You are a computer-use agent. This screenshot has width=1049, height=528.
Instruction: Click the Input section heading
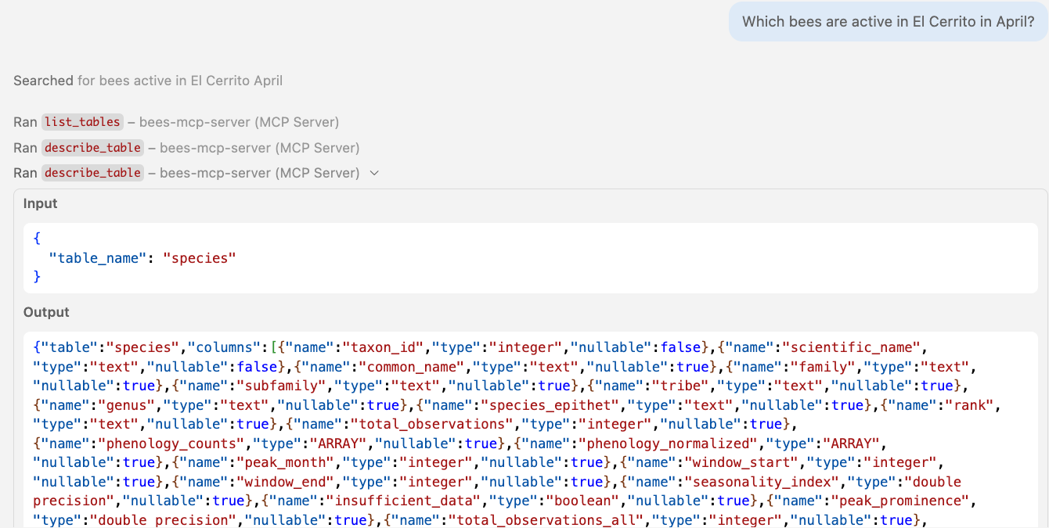click(x=41, y=203)
